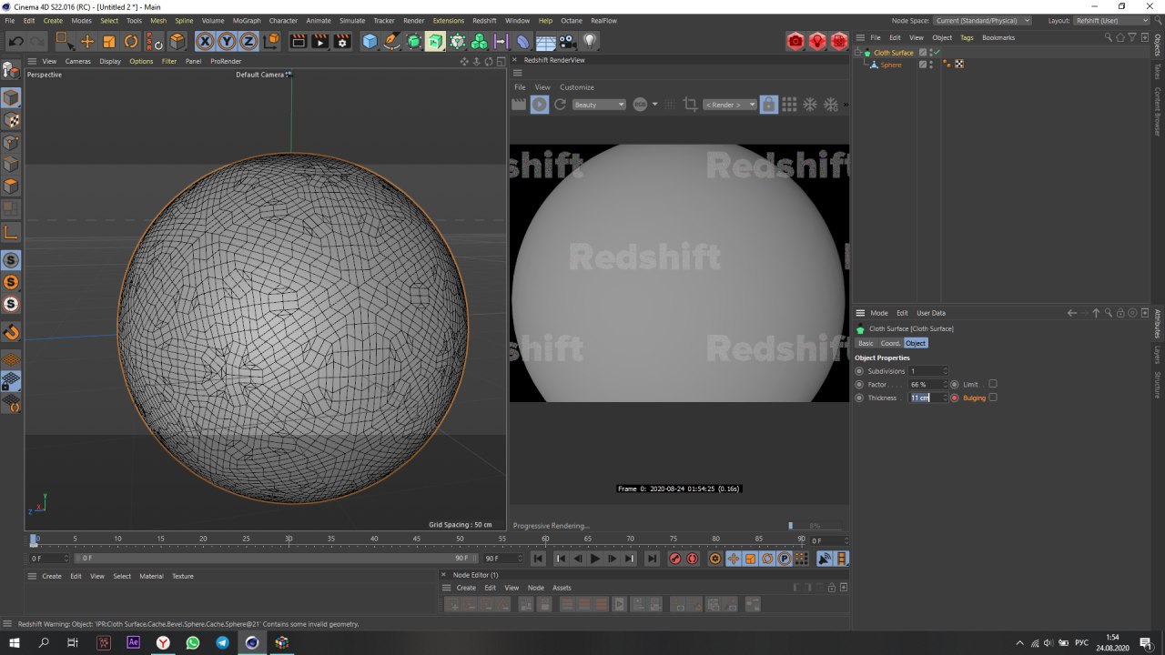Switch to the Basic tab

(866, 343)
